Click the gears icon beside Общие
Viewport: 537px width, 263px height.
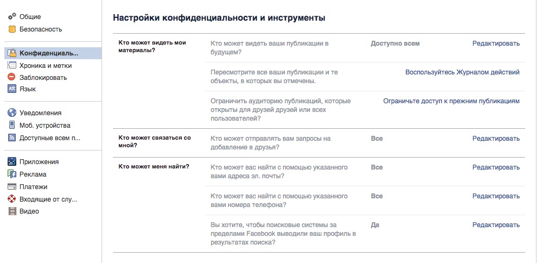click(x=12, y=16)
